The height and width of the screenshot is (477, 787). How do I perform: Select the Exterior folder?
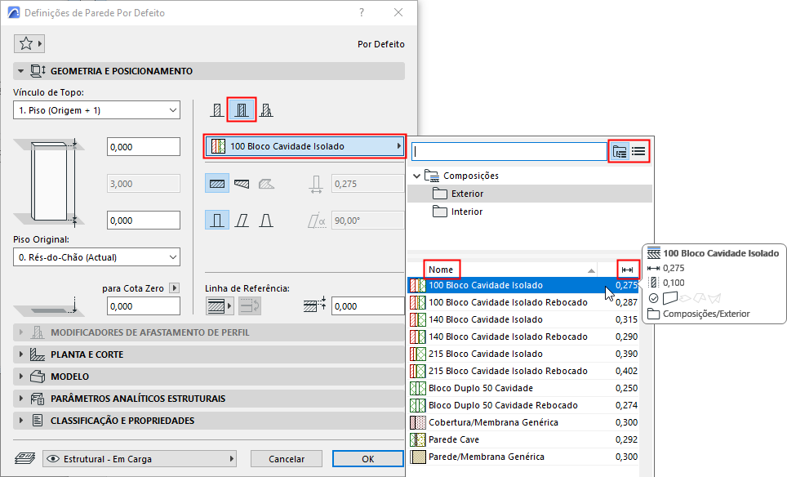pyautogui.click(x=530, y=194)
